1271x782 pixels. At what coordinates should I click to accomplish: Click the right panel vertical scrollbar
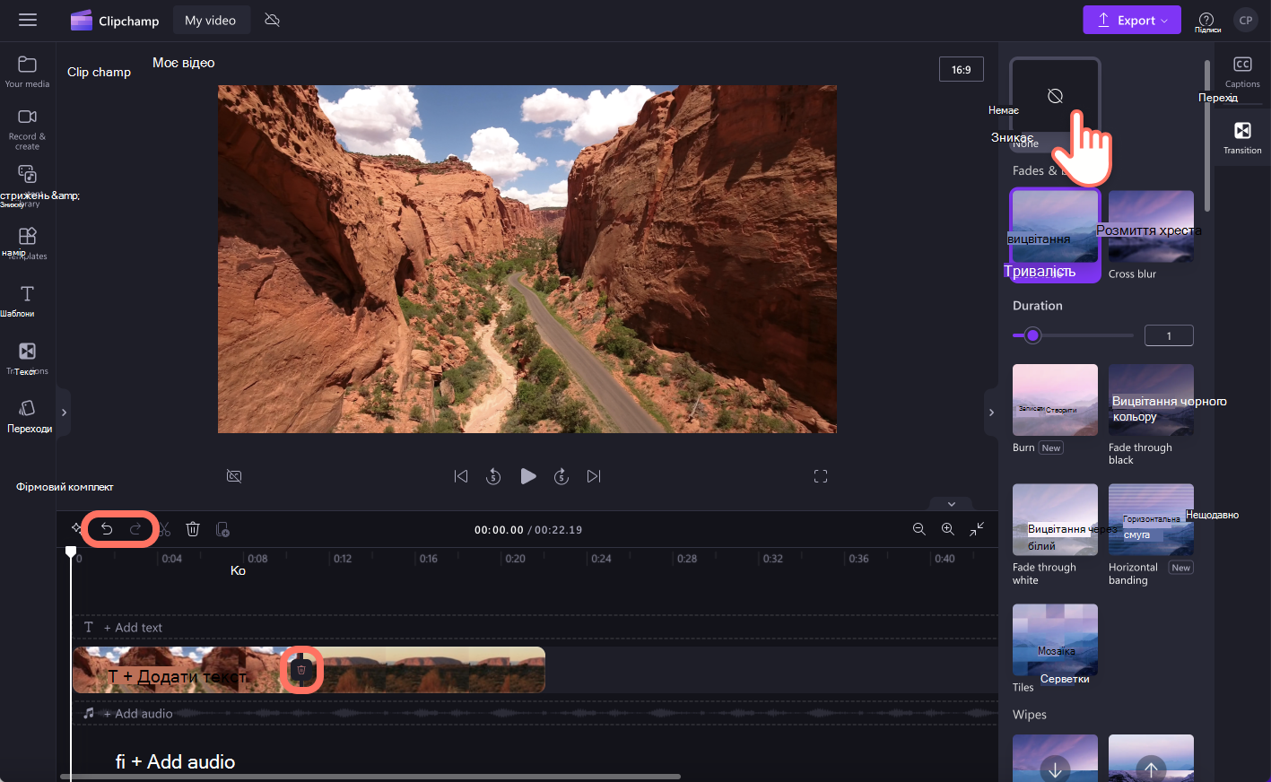pos(1207,135)
